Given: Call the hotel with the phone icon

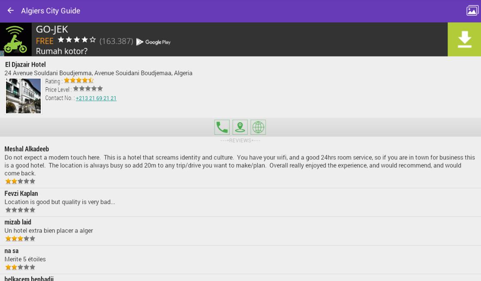Looking at the screenshot, I should 222,127.
